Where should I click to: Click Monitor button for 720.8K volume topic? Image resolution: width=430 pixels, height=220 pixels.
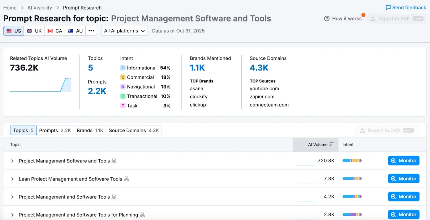pos(404,161)
